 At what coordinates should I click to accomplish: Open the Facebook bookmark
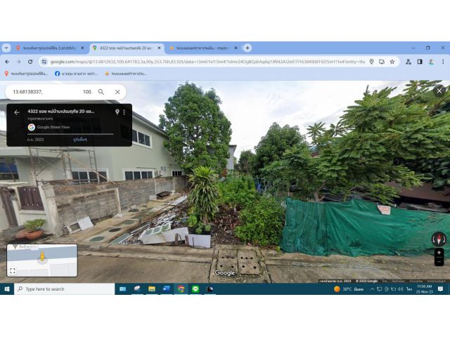(x=77, y=74)
